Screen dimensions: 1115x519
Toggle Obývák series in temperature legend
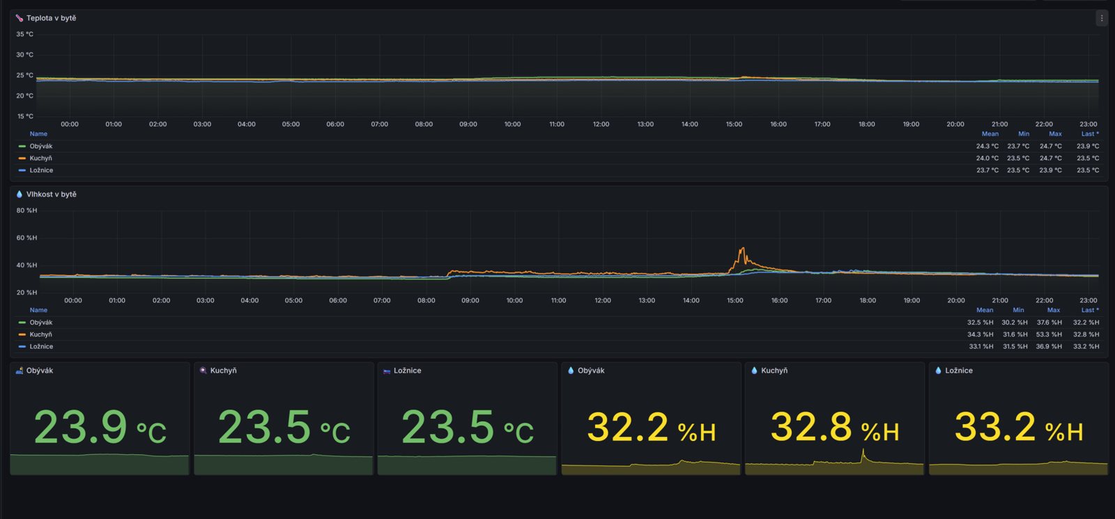(x=41, y=146)
